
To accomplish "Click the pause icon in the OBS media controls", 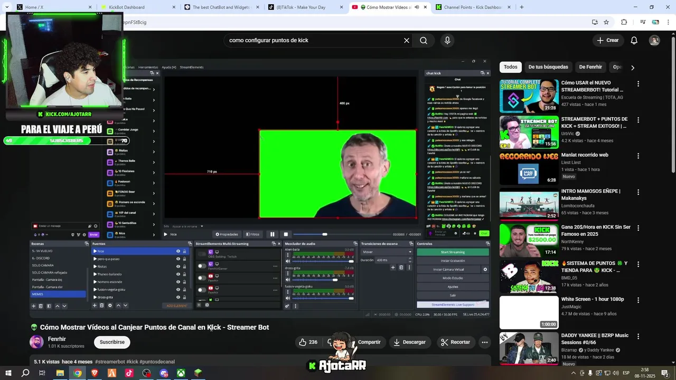I will [x=273, y=234].
